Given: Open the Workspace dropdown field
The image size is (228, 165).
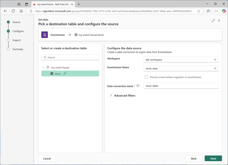Looking at the screenshot, I should [181, 60].
